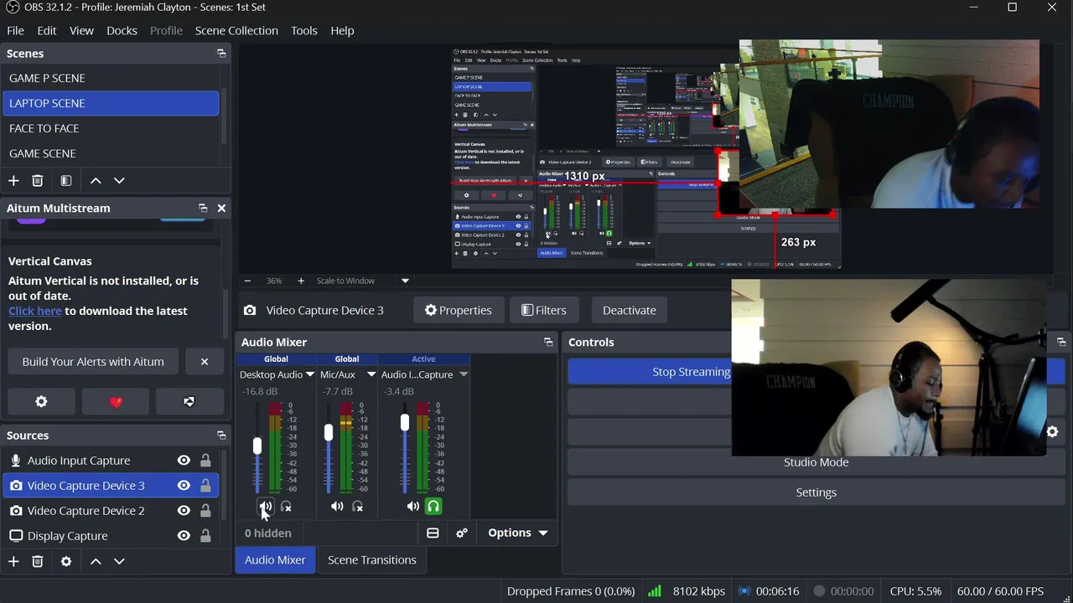The width and height of the screenshot is (1073, 603).
Task: Move the selected source down
Action: (x=119, y=561)
